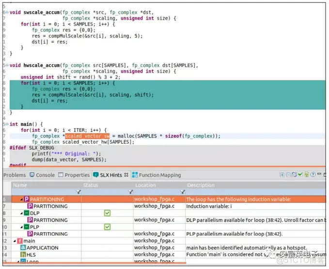Toggle the DLP status checkbox
This screenshot has width=329, height=269.
[x=107, y=213]
